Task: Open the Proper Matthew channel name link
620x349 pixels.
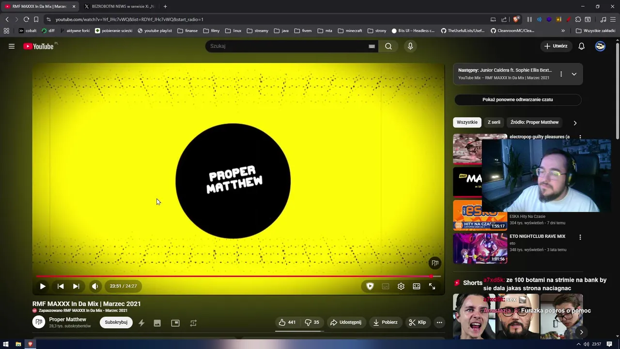Action: [x=67, y=319]
